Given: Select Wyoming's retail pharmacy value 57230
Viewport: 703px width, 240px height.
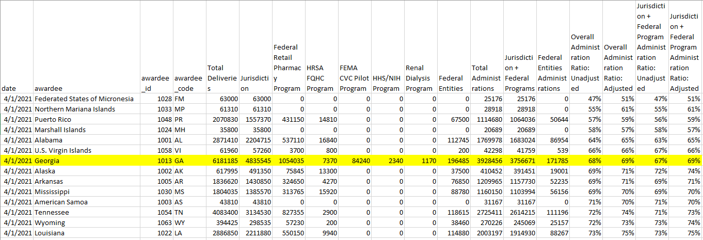Looking at the screenshot, I should pos(288,222).
